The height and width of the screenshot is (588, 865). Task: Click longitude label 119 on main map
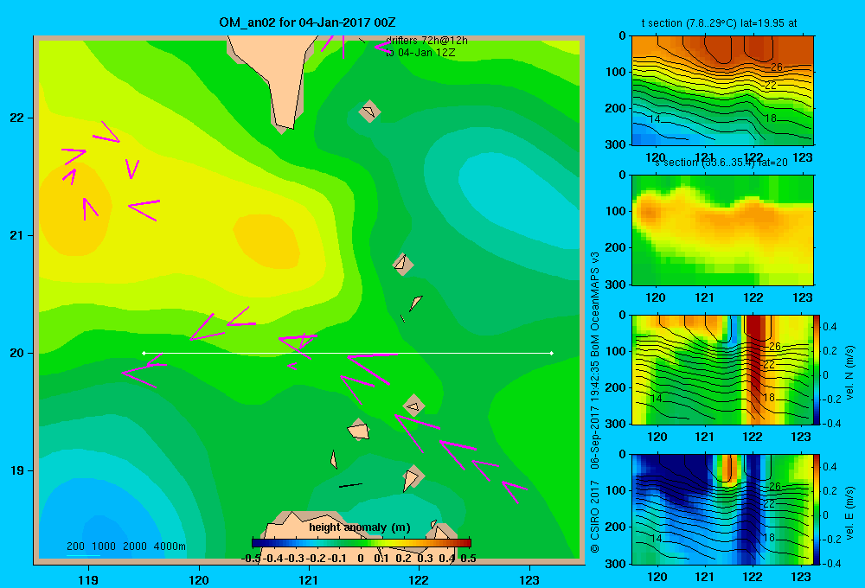point(88,579)
